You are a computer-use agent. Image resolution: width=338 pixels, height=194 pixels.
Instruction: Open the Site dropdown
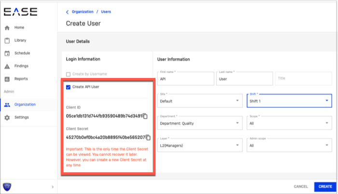200,101
